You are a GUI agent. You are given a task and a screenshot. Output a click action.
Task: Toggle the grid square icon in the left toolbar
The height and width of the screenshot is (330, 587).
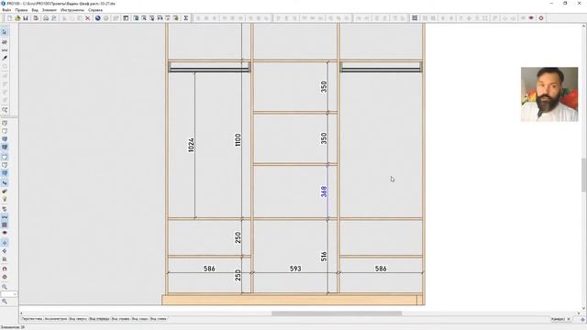tap(5, 225)
